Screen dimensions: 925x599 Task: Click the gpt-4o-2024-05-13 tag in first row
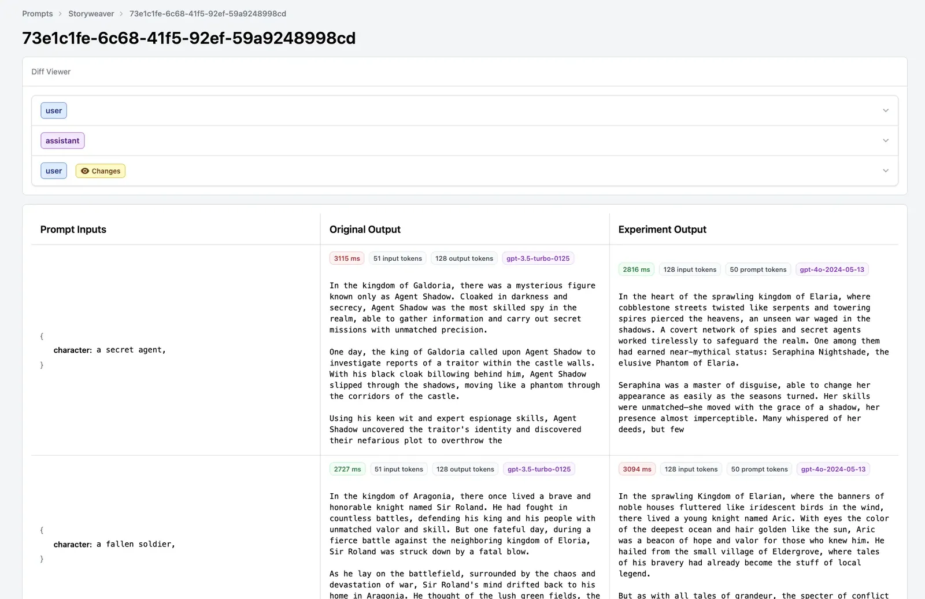tap(832, 269)
